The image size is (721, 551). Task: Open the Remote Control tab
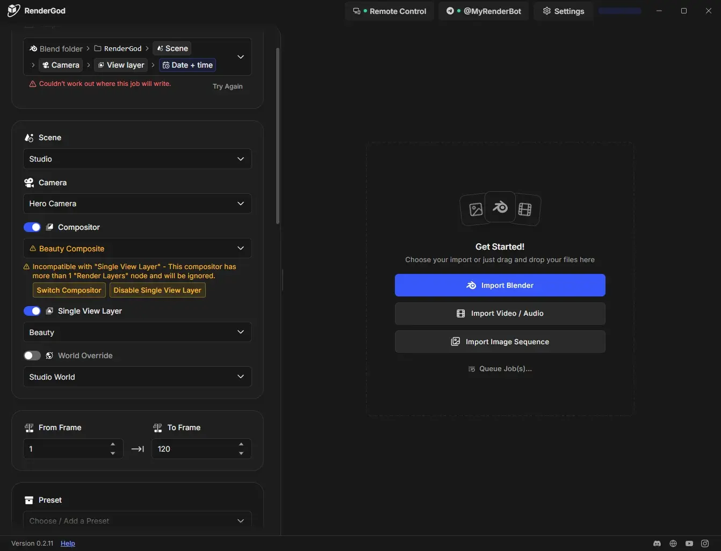coord(389,11)
